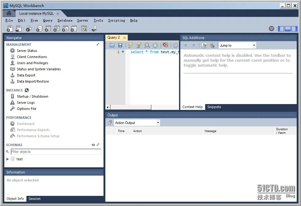
Task: Open a SQL script file via folder icon
Action: [x=112, y=45]
